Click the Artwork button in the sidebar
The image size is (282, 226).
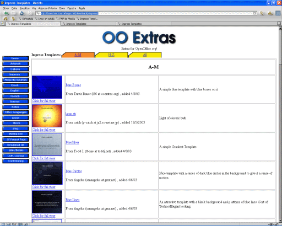[x=15, y=64]
